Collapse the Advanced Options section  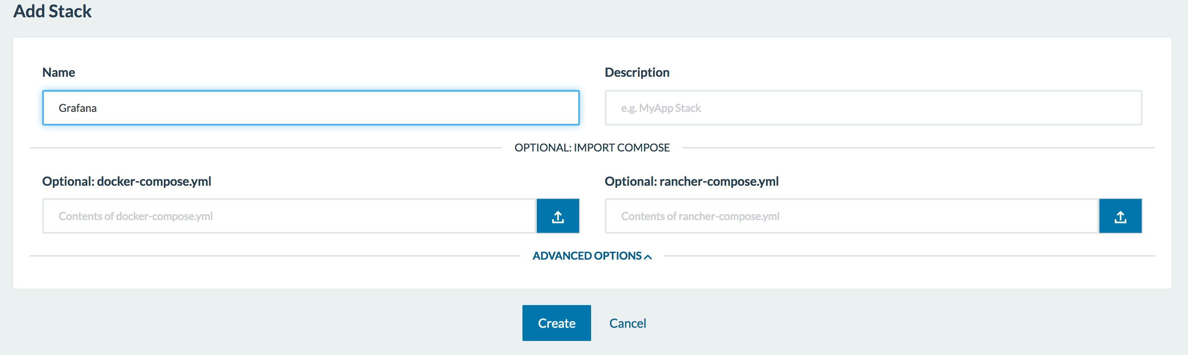pyautogui.click(x=592, y=256)
